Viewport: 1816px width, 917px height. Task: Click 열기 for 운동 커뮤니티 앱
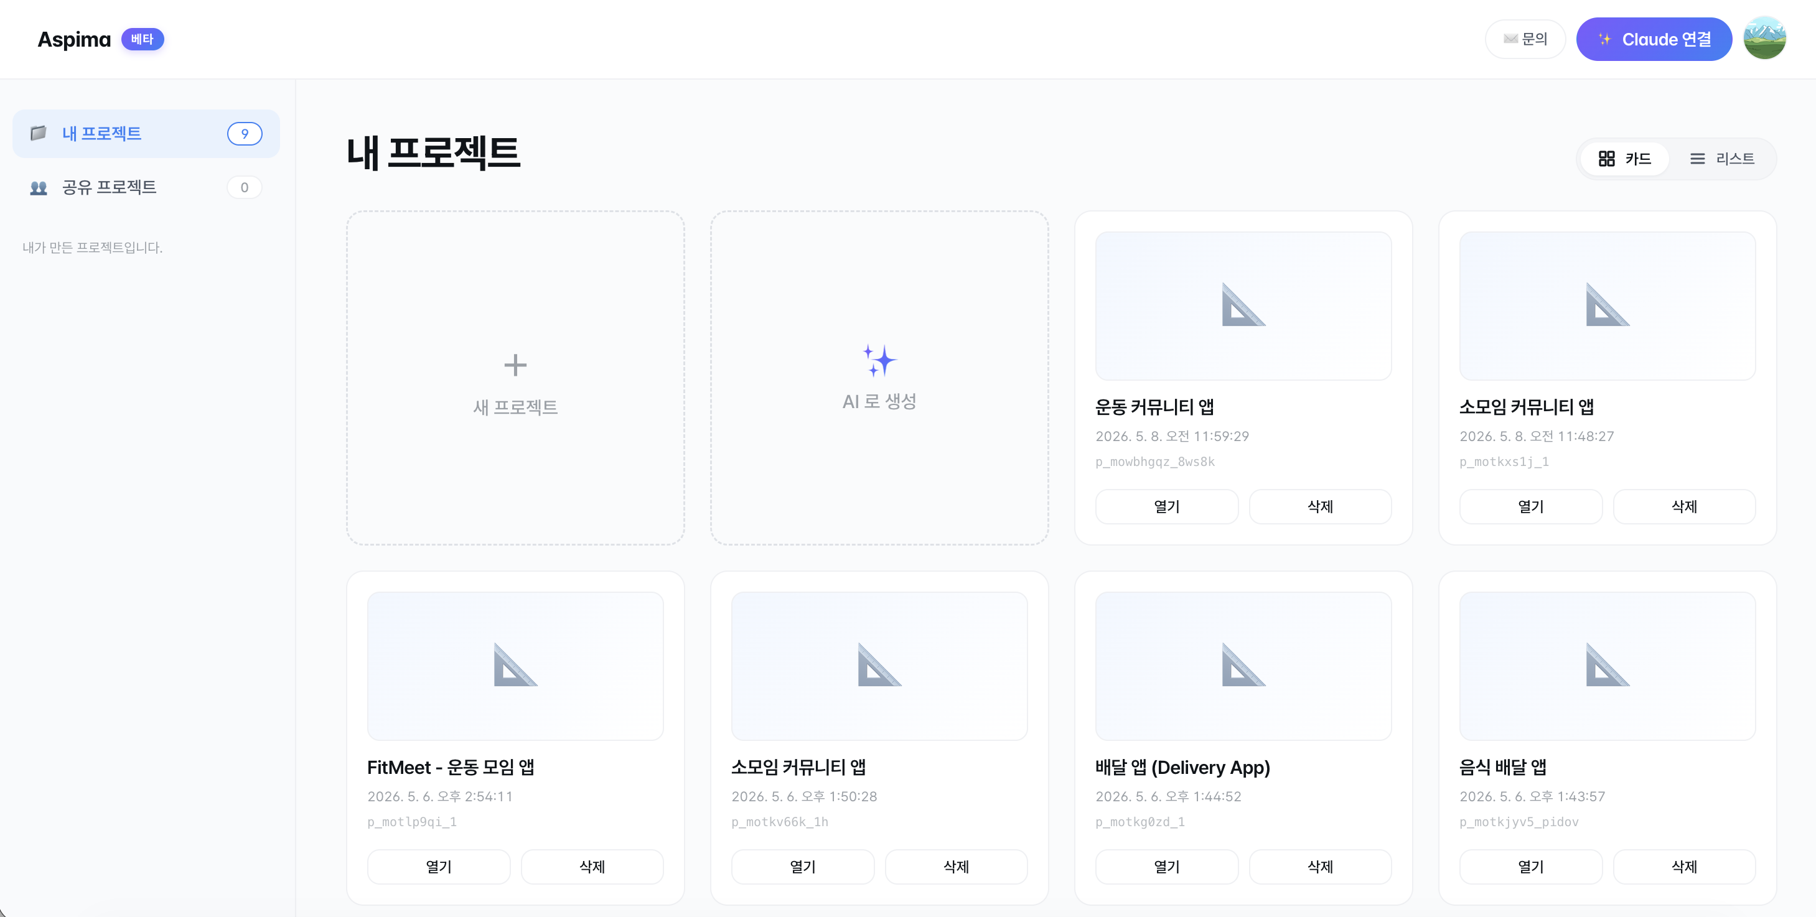tap(1167, 507)
